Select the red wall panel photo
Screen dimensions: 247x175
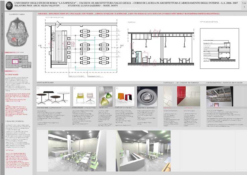point(189,96)
